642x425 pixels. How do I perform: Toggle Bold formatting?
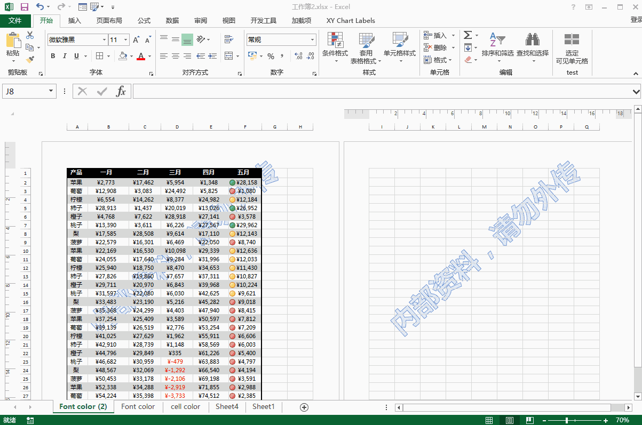click(53, 56)
